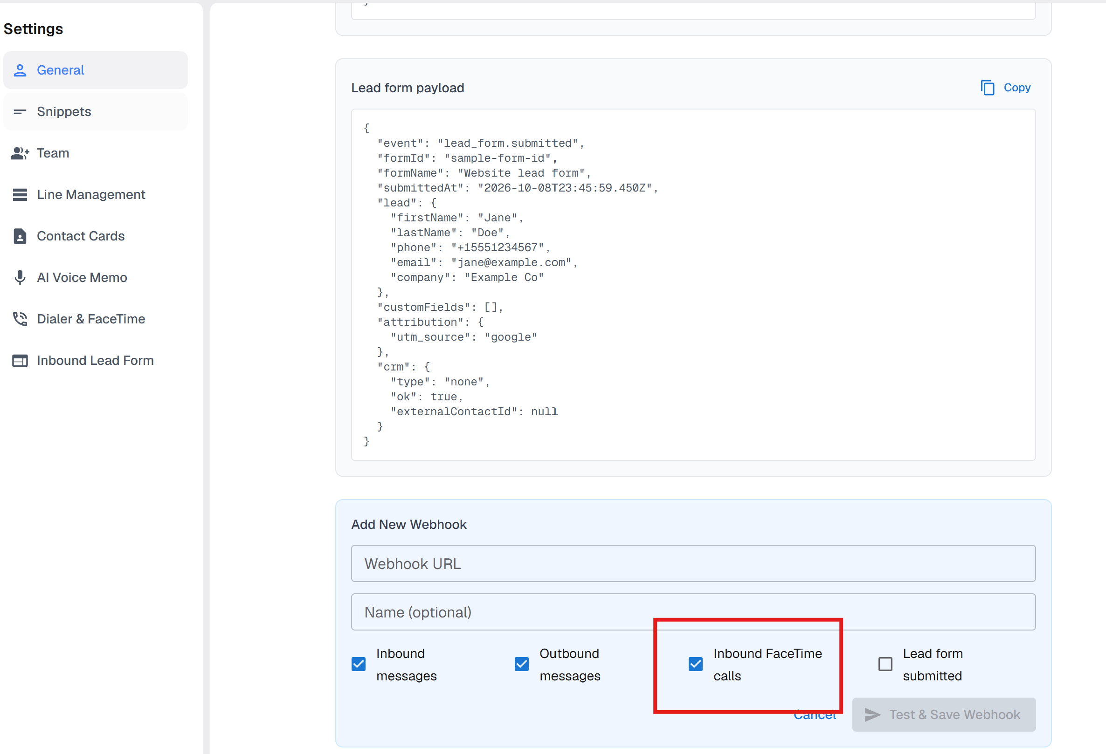This screenshot has width=1106, height=754.
Task: Copy the lead form payload
Action: point(1006,88)
